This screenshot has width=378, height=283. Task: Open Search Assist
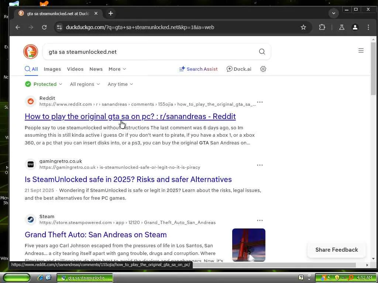(198, 69)
